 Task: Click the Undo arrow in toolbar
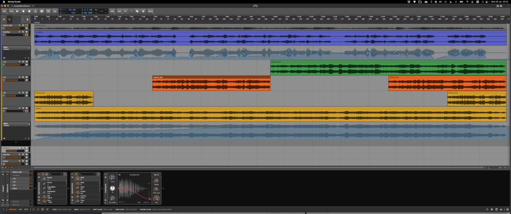tap(125, 11)
